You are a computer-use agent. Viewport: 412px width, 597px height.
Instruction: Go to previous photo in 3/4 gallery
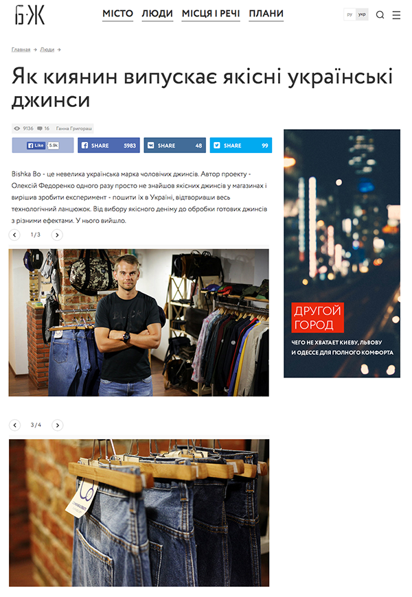[15, 425]
